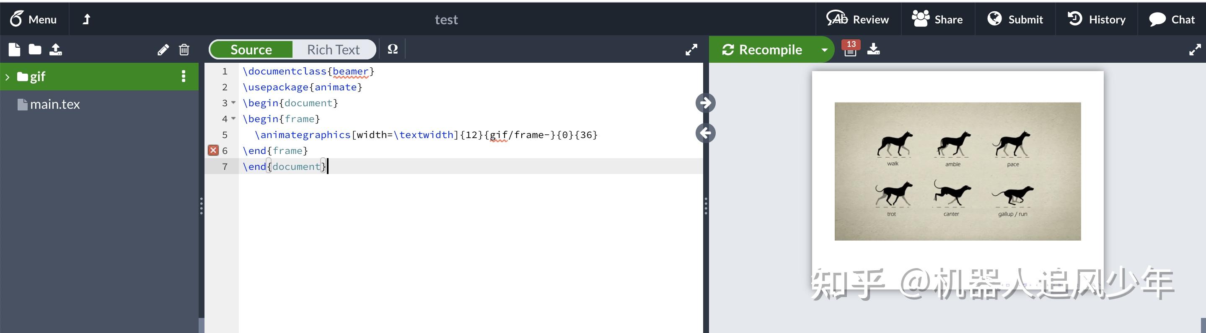Expand the gif folder

tap(7, 77)
